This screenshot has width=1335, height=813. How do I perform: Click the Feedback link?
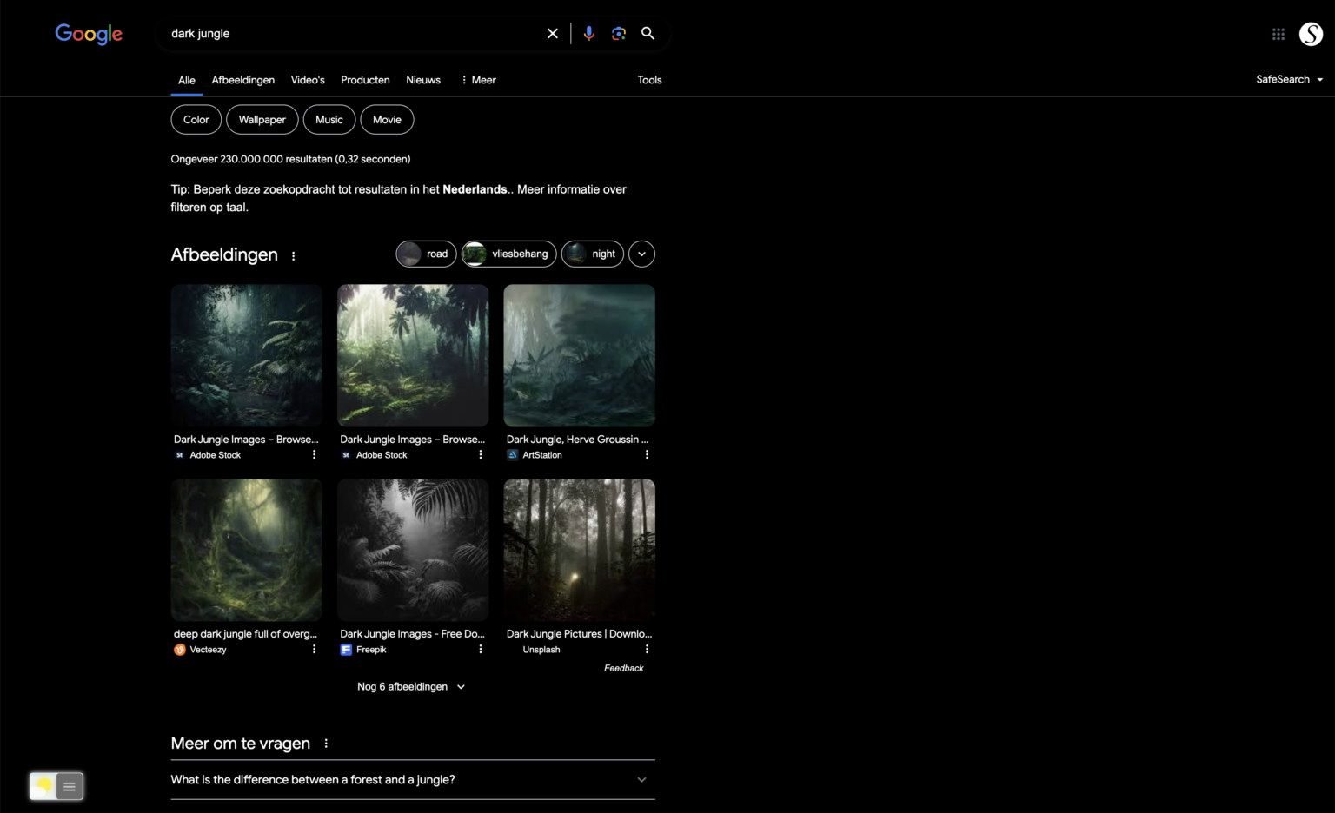pyautogui.click(x=624, y=667)
